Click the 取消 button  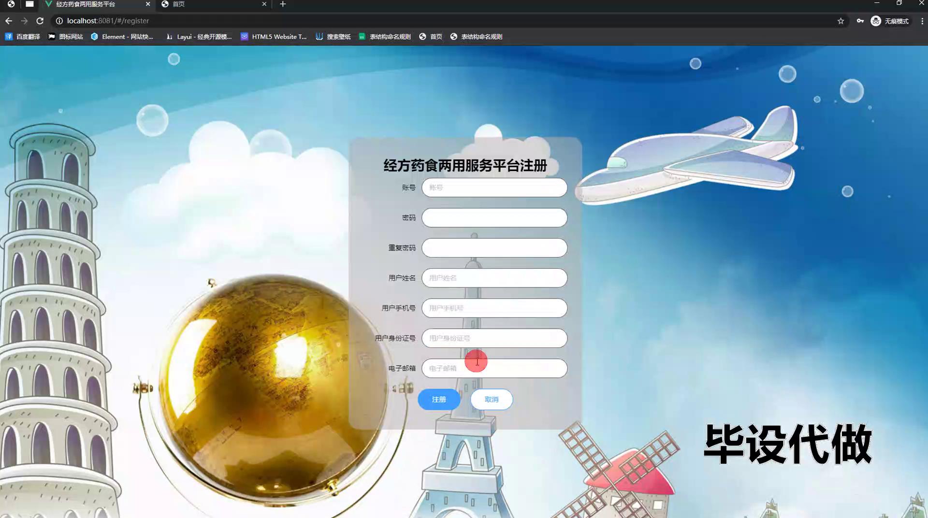(491, 400)
